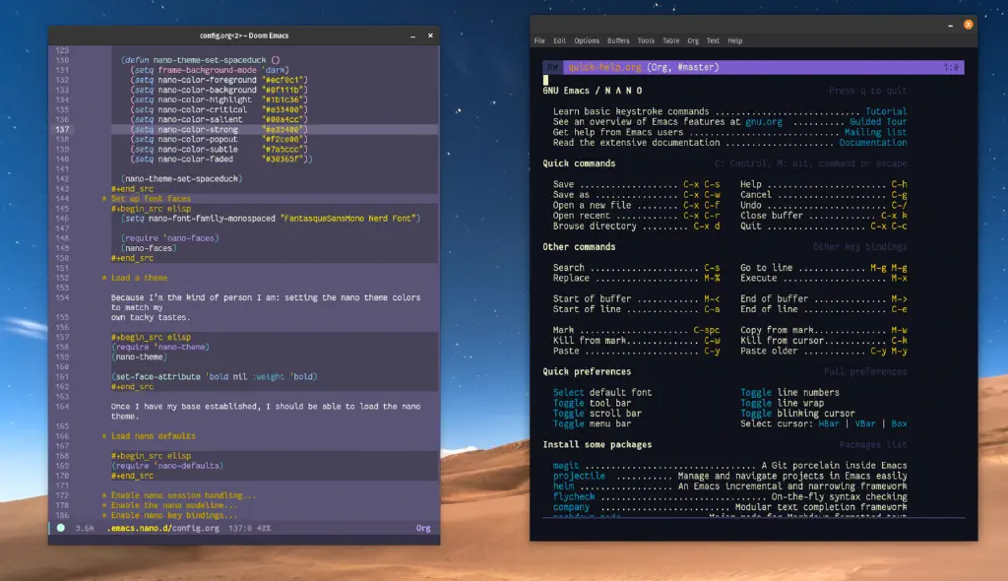1008x581 pixels.
Task: Select the HBar cursor style
Action: pos(829,423)
